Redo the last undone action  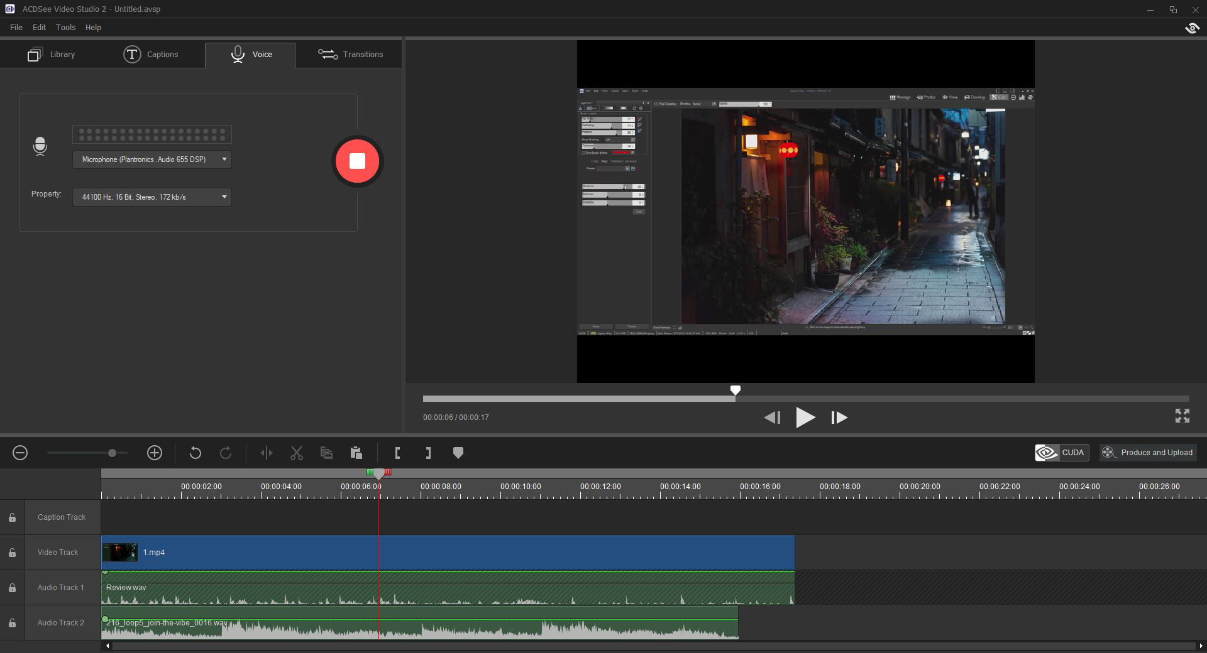[x=226, y=453]
